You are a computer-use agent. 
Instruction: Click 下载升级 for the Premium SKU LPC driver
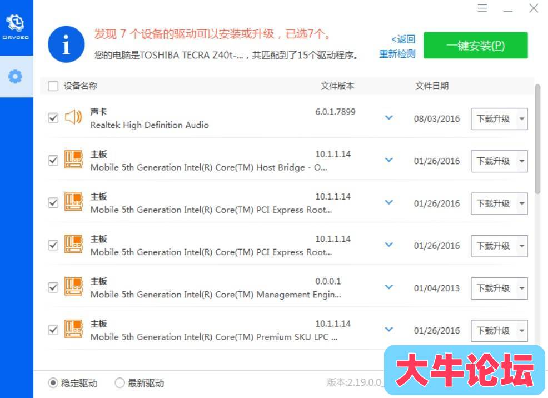pos(494,331)
